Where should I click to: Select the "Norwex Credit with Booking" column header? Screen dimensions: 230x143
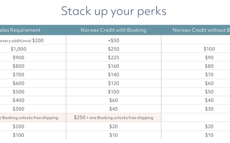[x=113, y=30]
